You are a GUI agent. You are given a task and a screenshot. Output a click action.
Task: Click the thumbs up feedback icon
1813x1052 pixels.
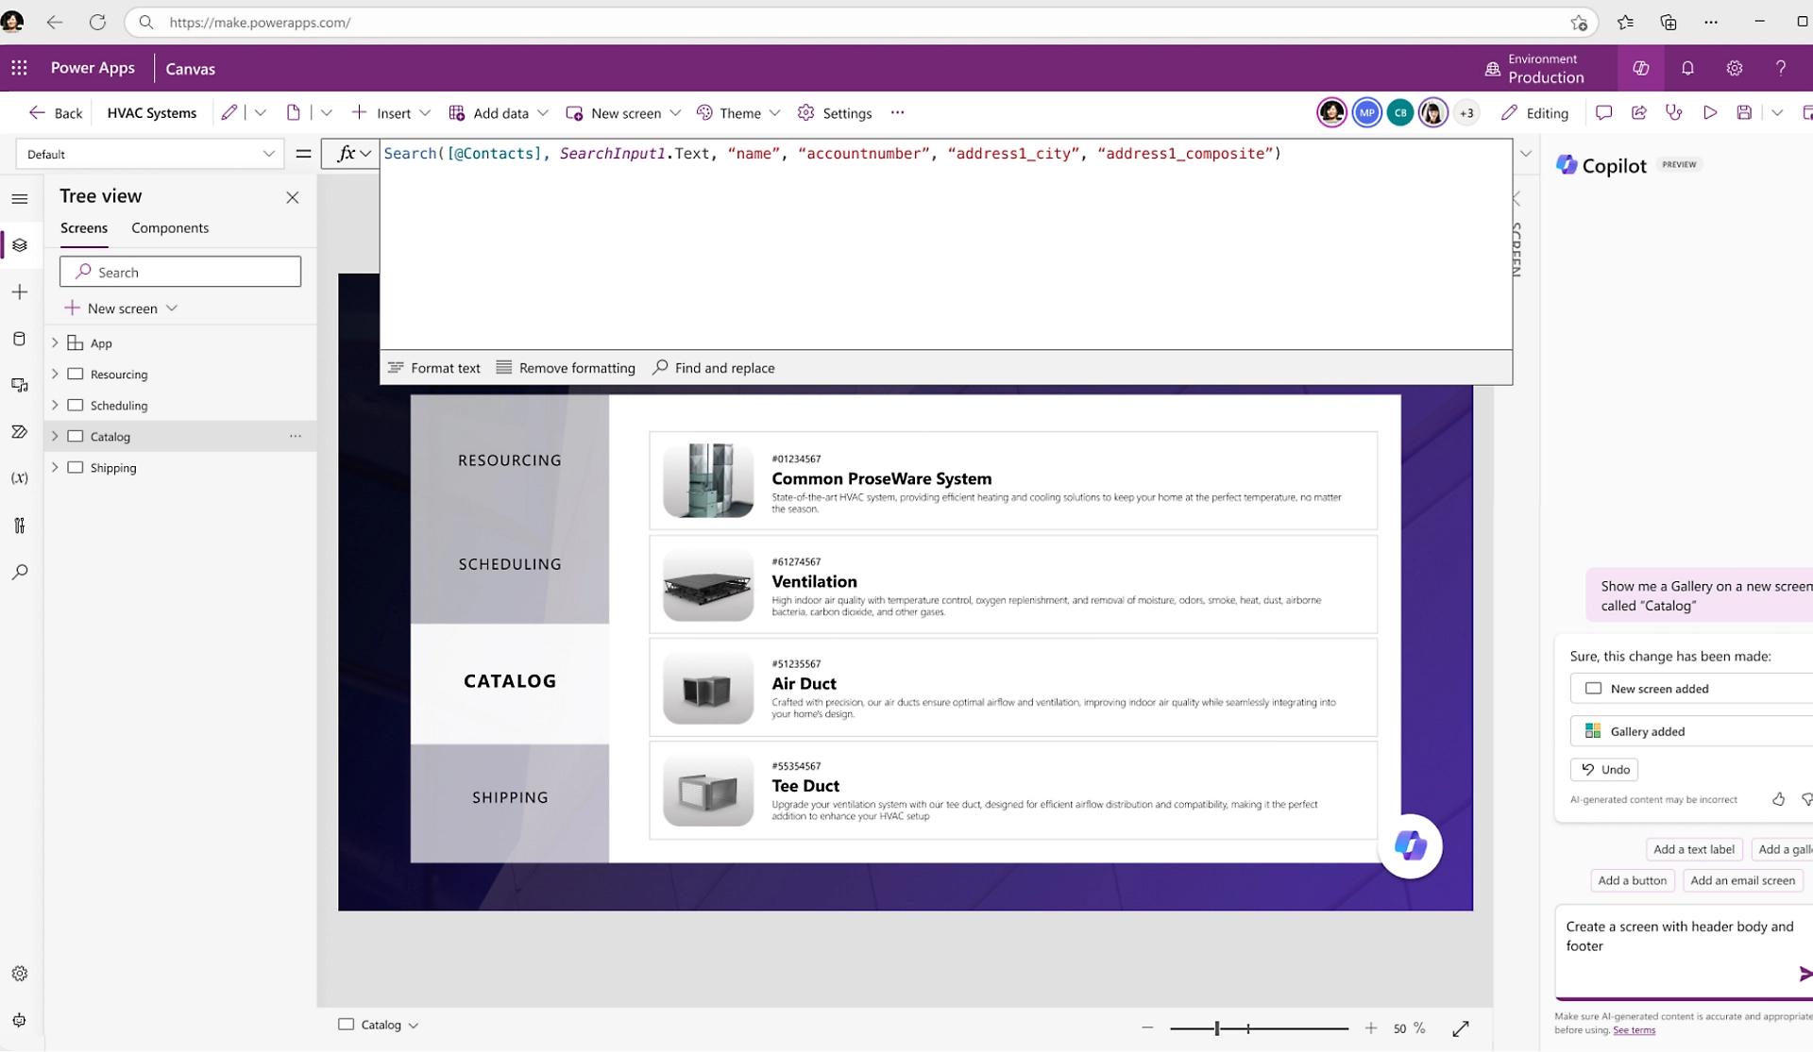1778,799
